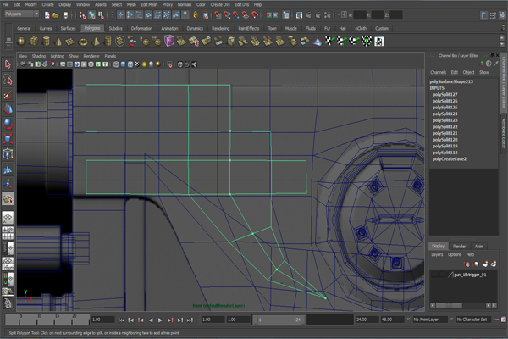Enable snap to curves magnet
The height and width of the screenshot is (339, 508).
coord(227,15)
